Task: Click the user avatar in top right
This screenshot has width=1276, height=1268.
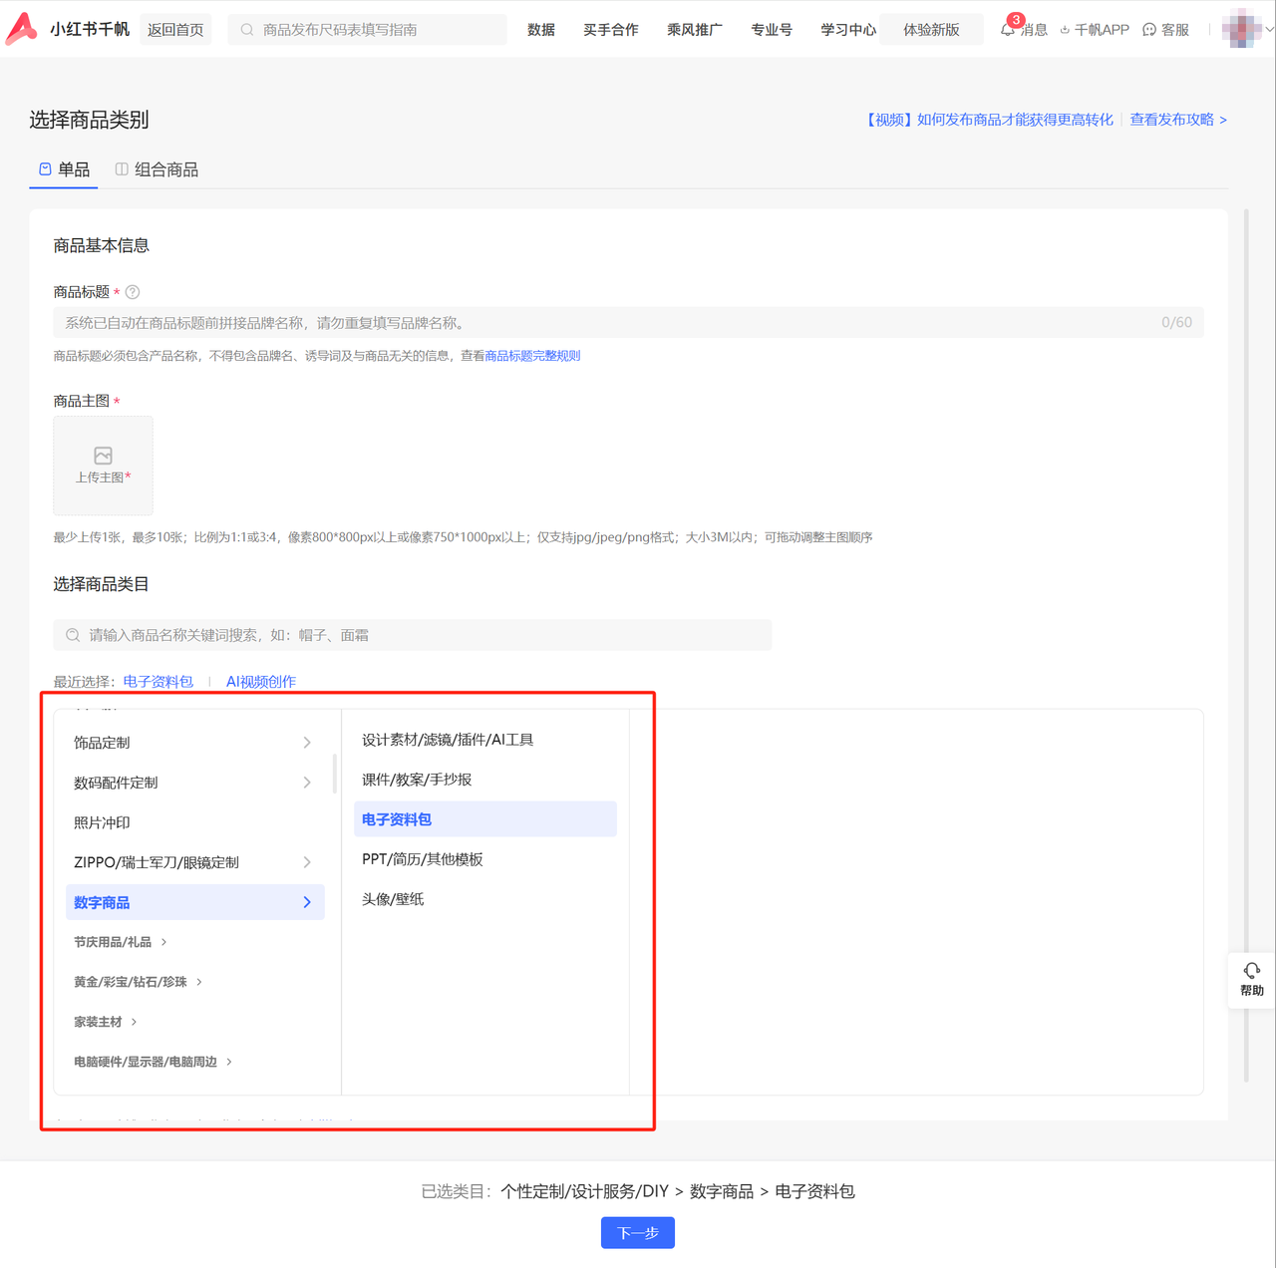Action: tap(1241, 29)
